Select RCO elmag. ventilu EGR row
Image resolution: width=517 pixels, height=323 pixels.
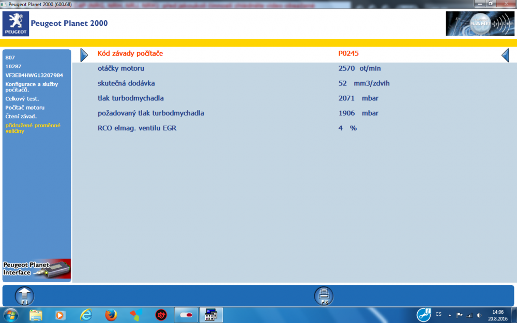click(295, 128)
